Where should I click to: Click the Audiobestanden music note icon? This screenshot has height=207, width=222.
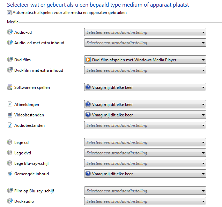click(x=10, y=125)
